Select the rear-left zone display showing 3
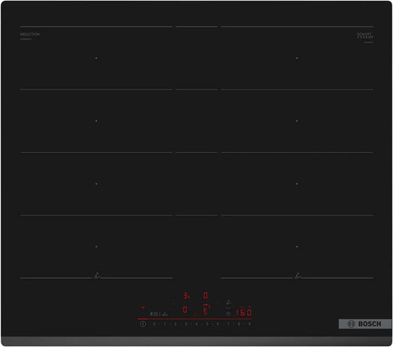Viewport: 393px width, 347px height. click(x=187, y=295)
